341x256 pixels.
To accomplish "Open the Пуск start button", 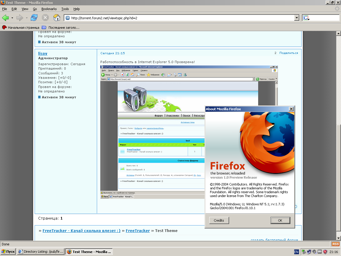I will click(8, 252).
